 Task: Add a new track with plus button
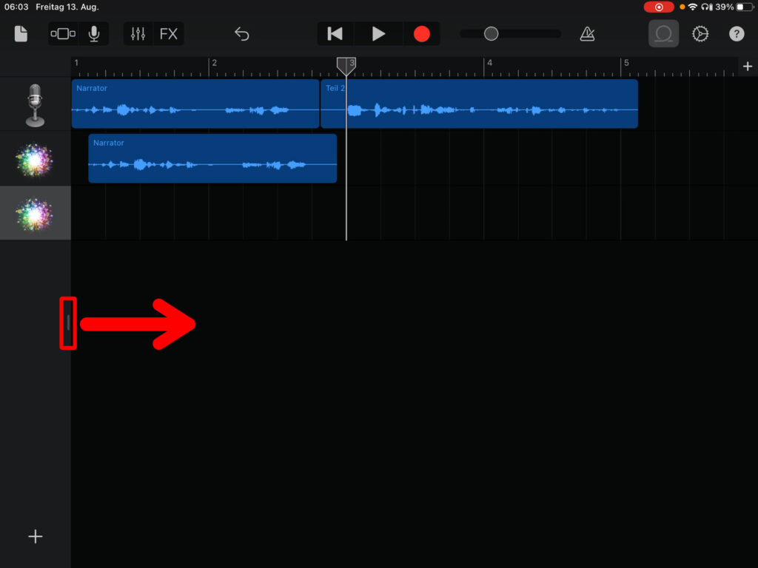(35, 537)
